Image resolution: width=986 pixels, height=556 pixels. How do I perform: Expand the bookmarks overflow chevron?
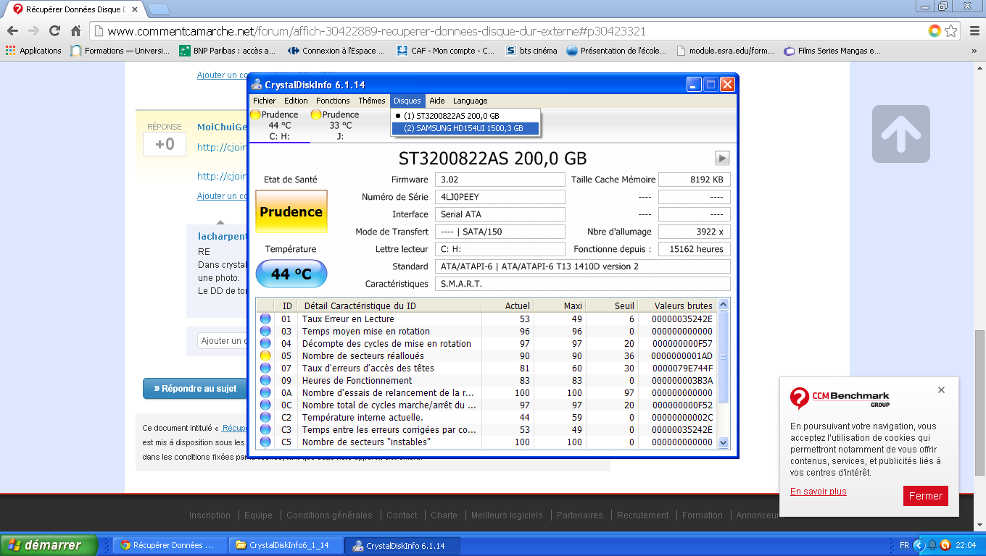(x=974, y=51)
